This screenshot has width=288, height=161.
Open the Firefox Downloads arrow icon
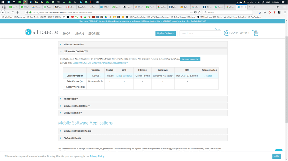tap(260, 12)
